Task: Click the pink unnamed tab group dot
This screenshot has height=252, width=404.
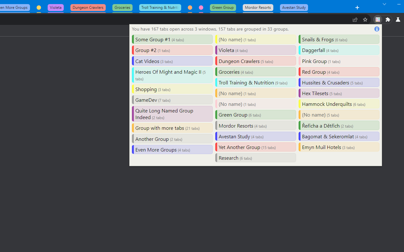Action: pyautogui.click(x=201, y=8)
